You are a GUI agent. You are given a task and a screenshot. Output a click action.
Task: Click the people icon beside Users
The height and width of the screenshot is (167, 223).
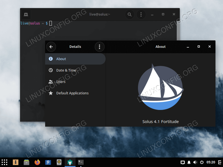tap(51, 82)
